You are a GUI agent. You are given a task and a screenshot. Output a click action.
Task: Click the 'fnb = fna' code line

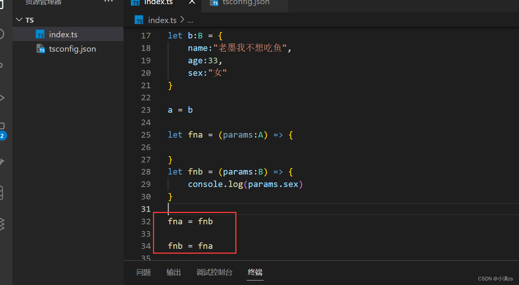(x=190, y=246)
